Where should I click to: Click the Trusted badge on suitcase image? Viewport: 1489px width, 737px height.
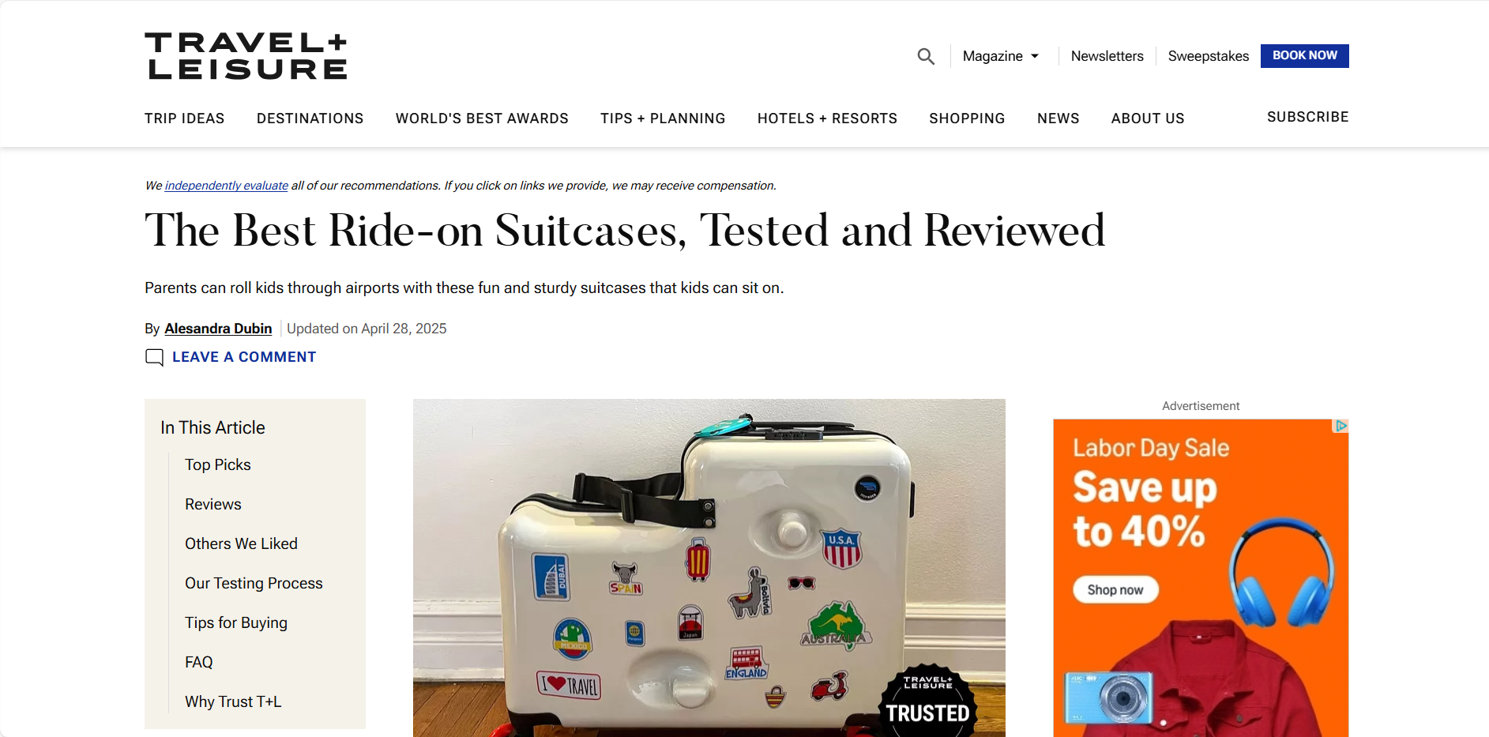(928, 701)
